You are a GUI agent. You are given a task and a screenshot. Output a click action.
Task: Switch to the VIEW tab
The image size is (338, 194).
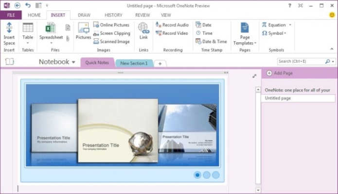[x=166, y=15]
